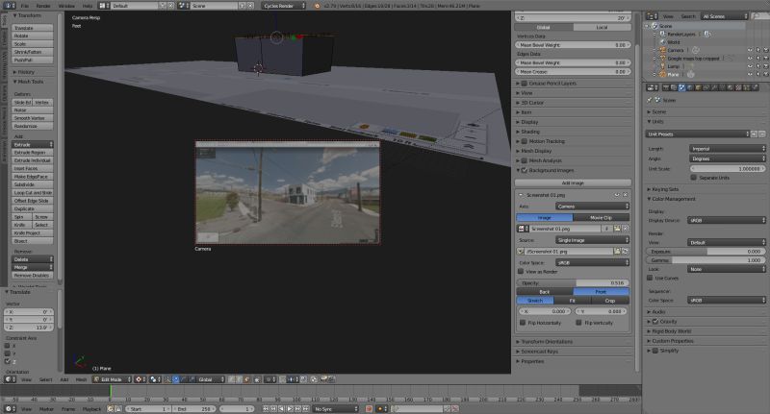Open the background image Axis dropdown showing Camera
The image size is (770, 414).
592,207
